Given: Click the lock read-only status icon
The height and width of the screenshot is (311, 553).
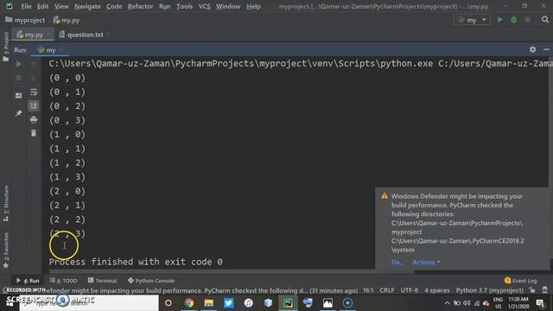Looking at the screenshot, I should tap(532, 290).
